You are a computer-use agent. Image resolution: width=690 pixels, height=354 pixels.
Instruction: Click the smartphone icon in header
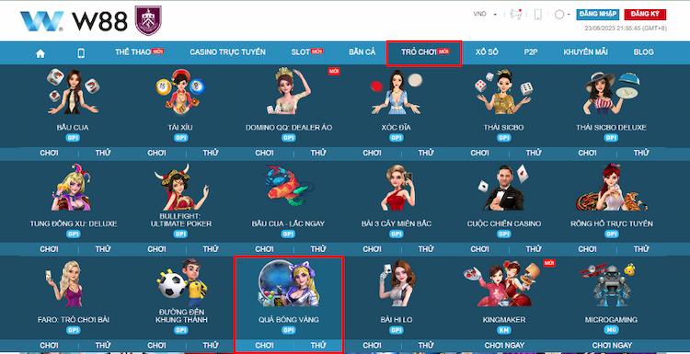coord(538,15)
